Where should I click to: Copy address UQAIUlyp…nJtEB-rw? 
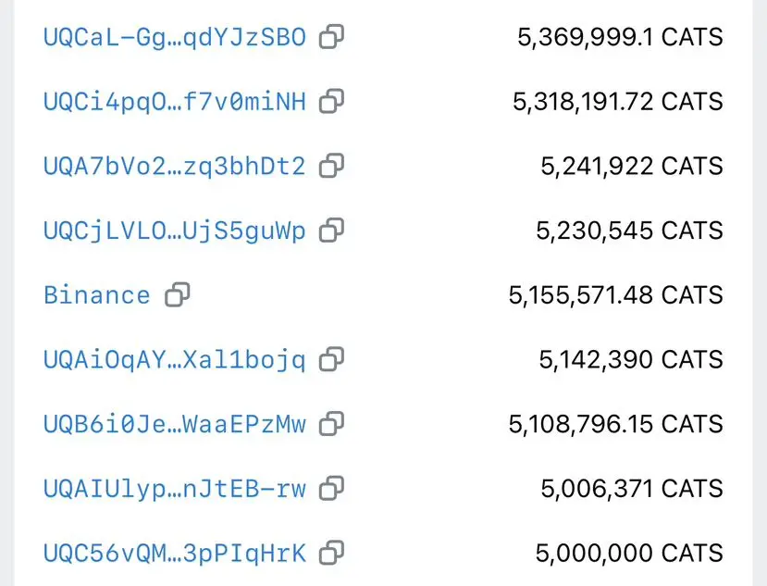[331, 488]
